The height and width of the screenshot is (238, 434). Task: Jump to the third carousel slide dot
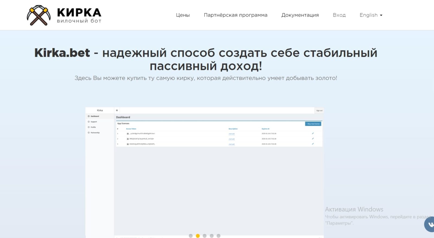click(x=205, y=236)
